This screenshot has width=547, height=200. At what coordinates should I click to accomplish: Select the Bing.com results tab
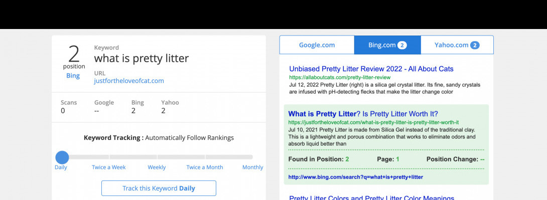[382, 45]
